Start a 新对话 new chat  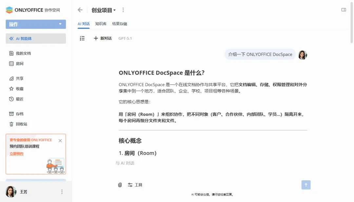tap(103, 38)
